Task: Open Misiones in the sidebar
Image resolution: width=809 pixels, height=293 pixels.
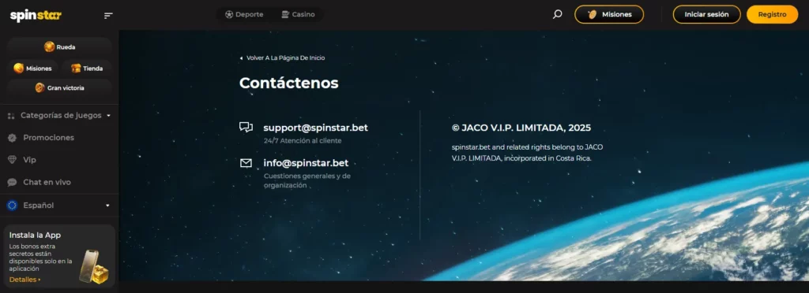Action: point(32,69)
